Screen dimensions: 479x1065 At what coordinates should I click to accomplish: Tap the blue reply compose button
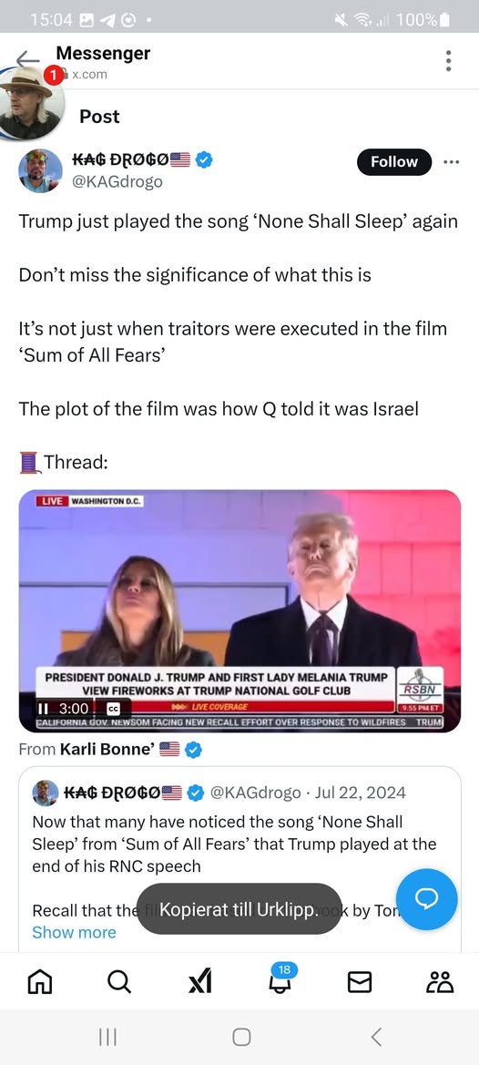pos(427,899)
